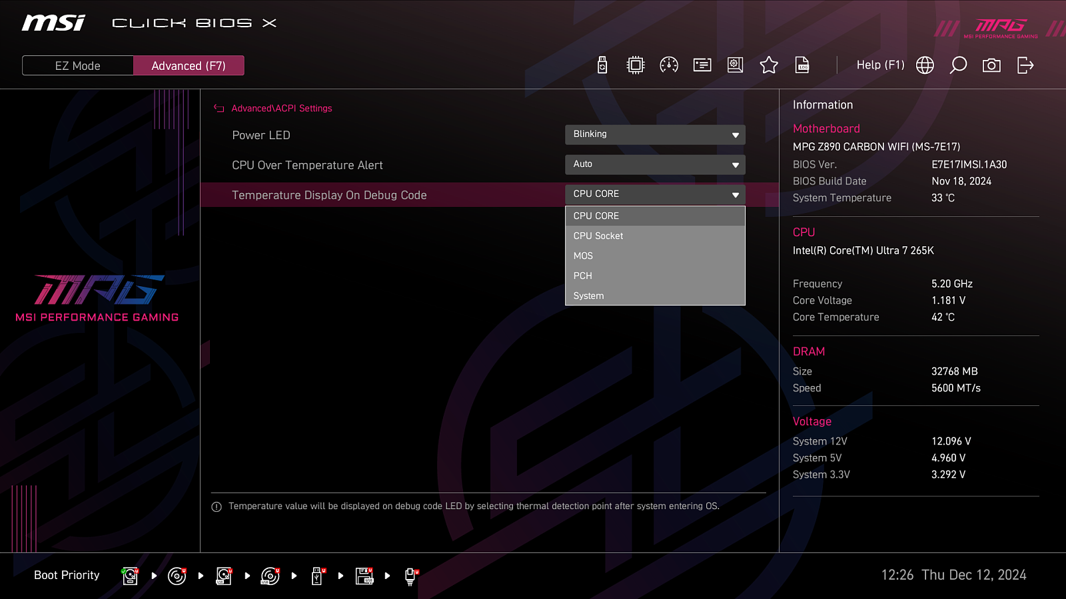The width and height of the screenshot is (1066, 599).
Task: Open the M-Flash USB update icon
Action: 602,65
